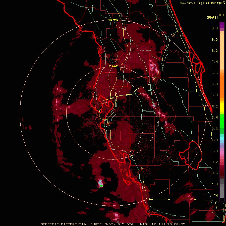226x226 pixels.
Task: Click the 5.8 scale value
Action: [x=215, y=84]
